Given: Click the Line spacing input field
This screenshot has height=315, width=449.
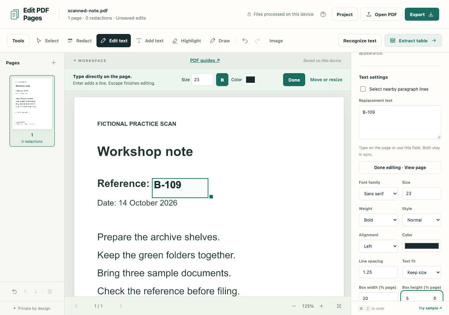Looking at the screenshot, I should (378, 272).
